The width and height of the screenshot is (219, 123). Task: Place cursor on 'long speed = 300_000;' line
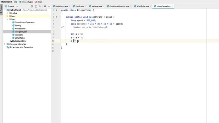tap(83, 20)
